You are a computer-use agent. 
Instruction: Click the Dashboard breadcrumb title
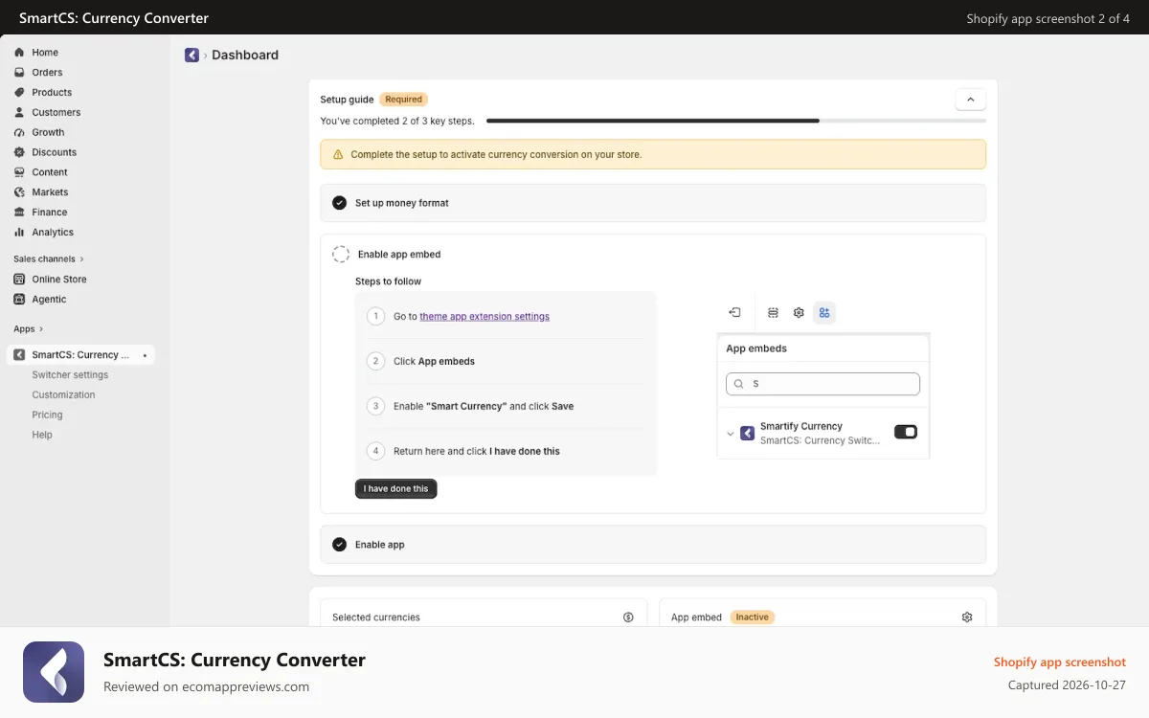pos(245,56)
